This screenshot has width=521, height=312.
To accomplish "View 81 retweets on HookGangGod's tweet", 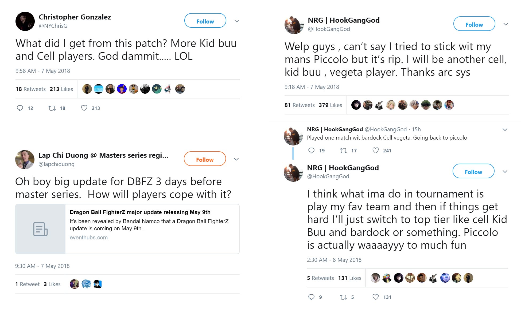I will (x=300, y=105).
